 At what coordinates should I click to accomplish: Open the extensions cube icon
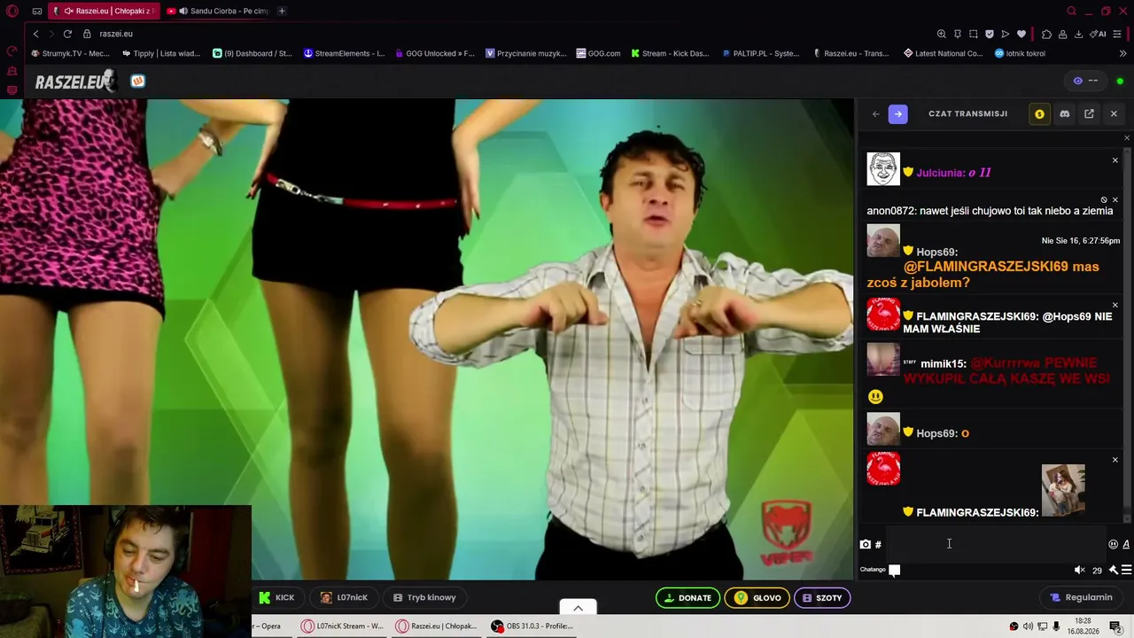point(1046,34)
